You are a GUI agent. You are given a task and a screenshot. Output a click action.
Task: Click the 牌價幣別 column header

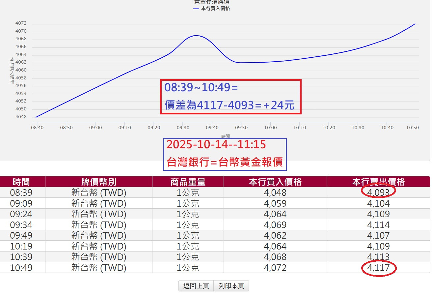[98, 181]
